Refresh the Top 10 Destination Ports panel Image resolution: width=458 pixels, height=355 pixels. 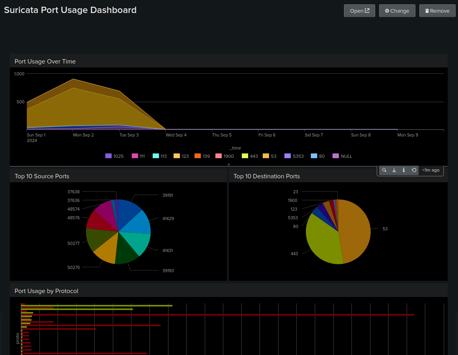[x=414, y=170]
